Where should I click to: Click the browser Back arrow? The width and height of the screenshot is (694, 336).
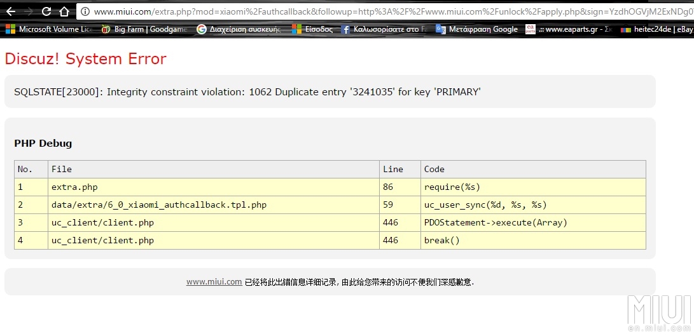coord(11,11)
